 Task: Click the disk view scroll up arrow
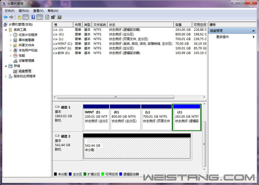[x=204, y=104]
